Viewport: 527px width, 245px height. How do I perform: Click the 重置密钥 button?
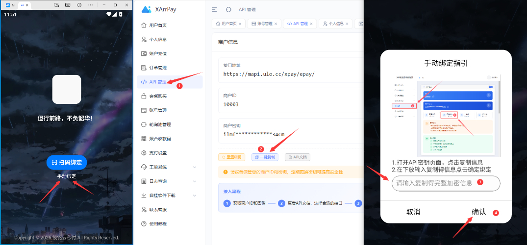(231, 157)
